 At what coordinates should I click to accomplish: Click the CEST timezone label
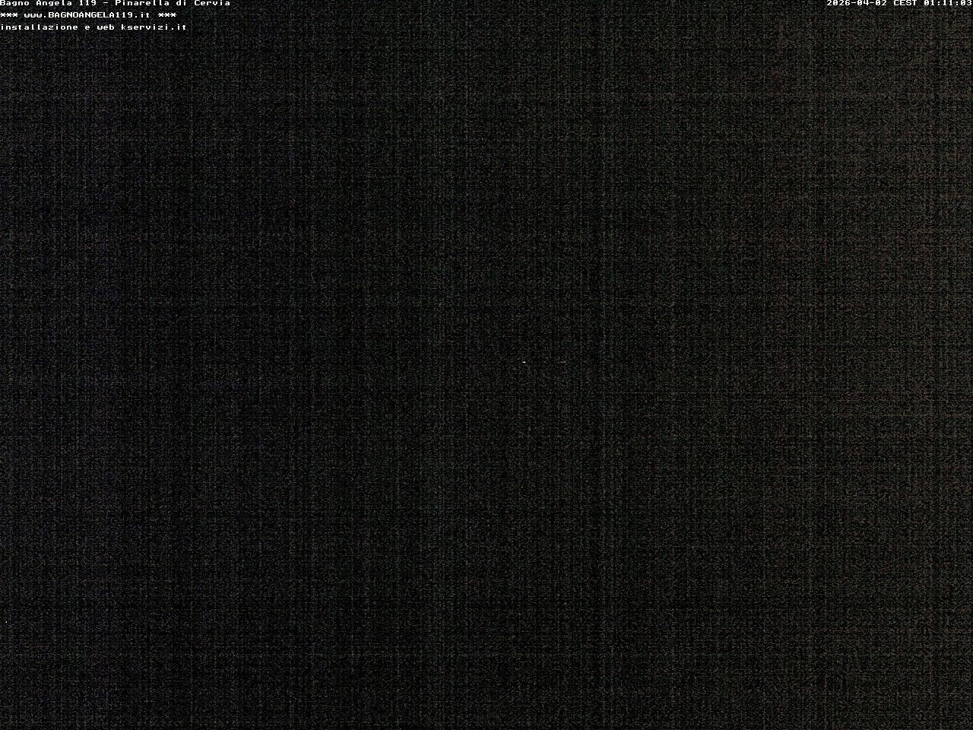(x=905, y=4)
